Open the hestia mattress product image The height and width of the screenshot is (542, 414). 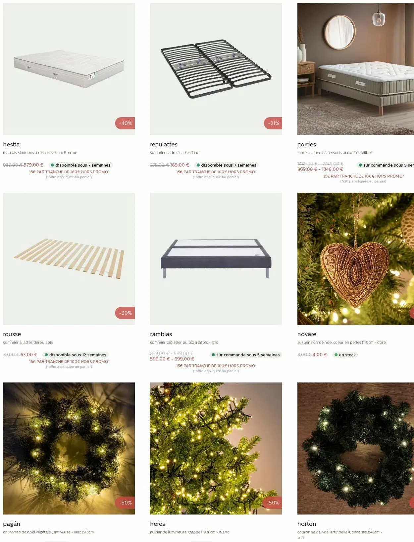click(69, 69)
